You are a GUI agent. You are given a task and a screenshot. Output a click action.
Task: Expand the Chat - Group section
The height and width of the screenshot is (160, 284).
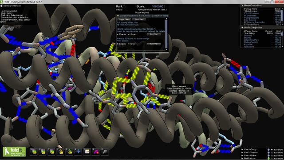[242, 149]
